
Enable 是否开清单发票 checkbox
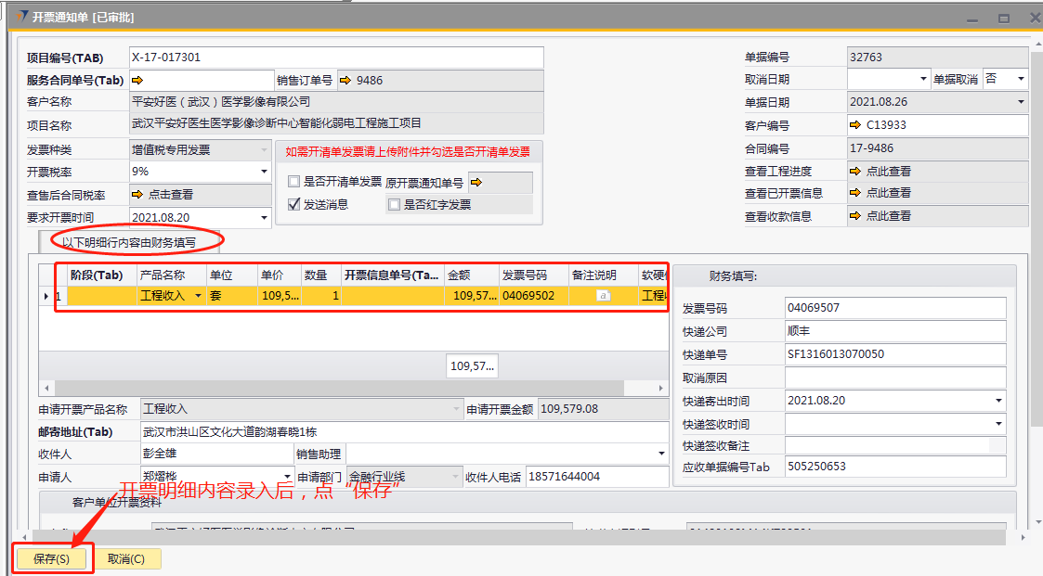(294, 182)
